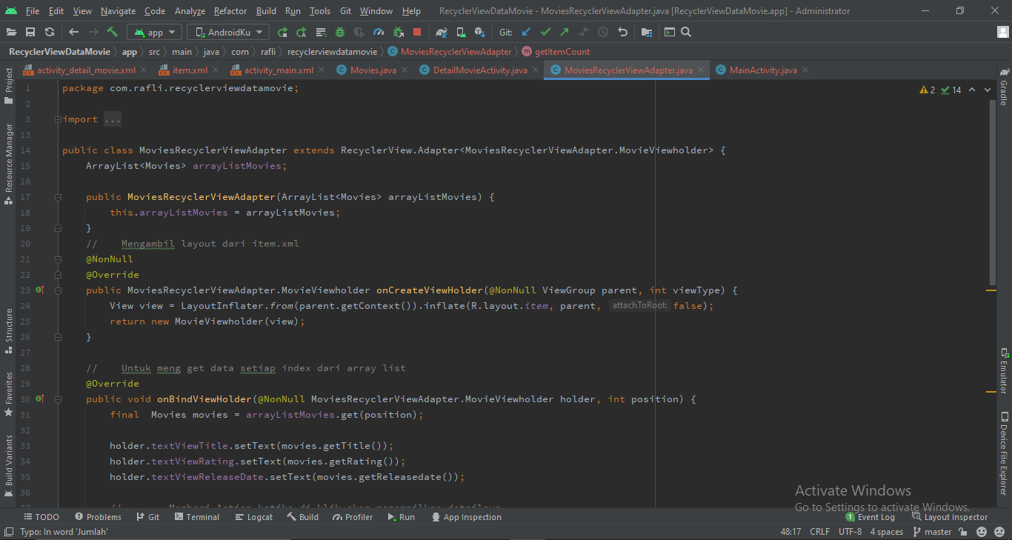Toggle tool window bars in status bar corner
1012x540 pixels.
8,532
